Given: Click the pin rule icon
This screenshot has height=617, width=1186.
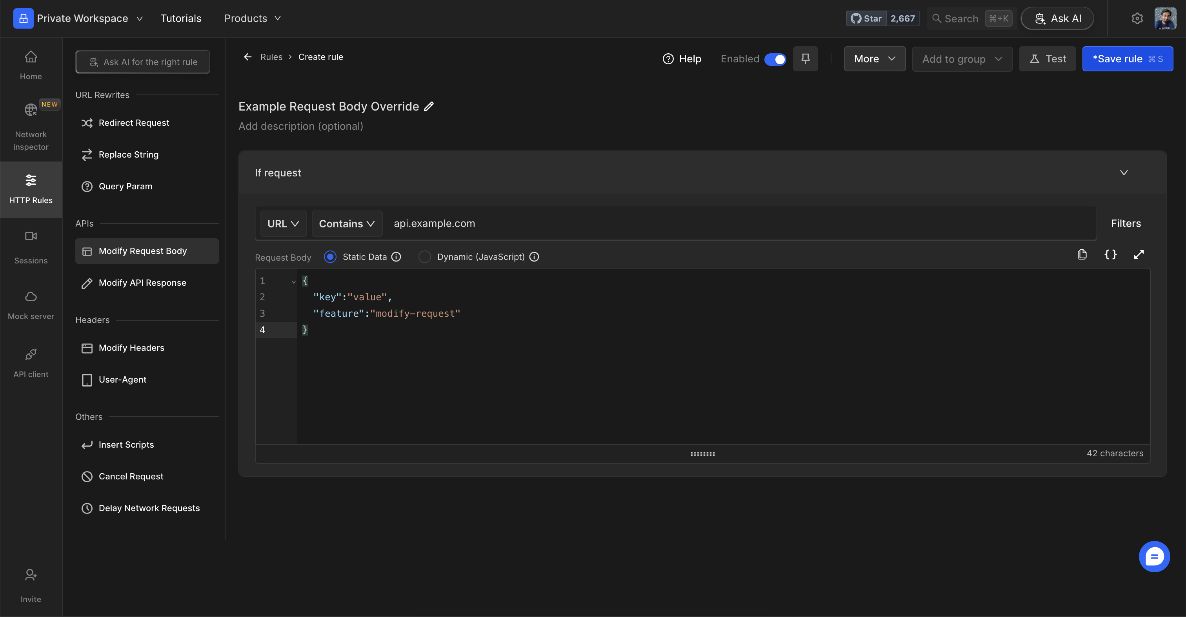Looking at the screenshot, I should tap(805, 58).
